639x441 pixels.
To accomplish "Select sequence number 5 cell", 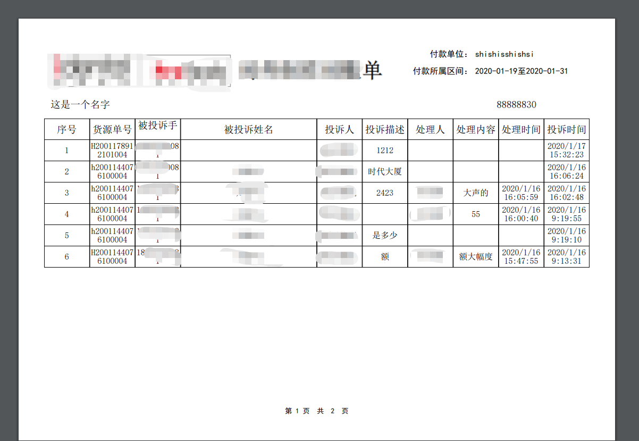I will [x=67, y=236].
